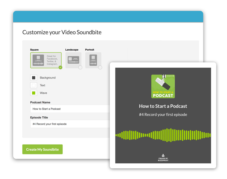Click the green checkmark on Square option
The height and width of the screenshot is (179, 227).
(61, 67)
